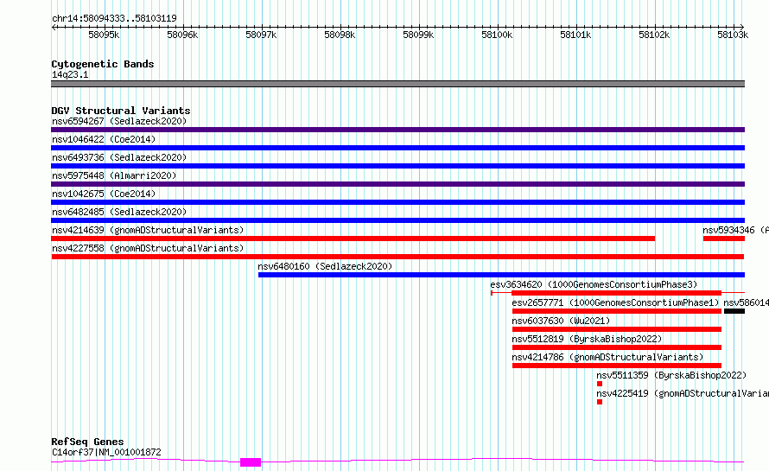The height and width of the screenshot is (471, 769).
Task: Select the blue nsv6480160 variant bar
Action: click(501, 275)
